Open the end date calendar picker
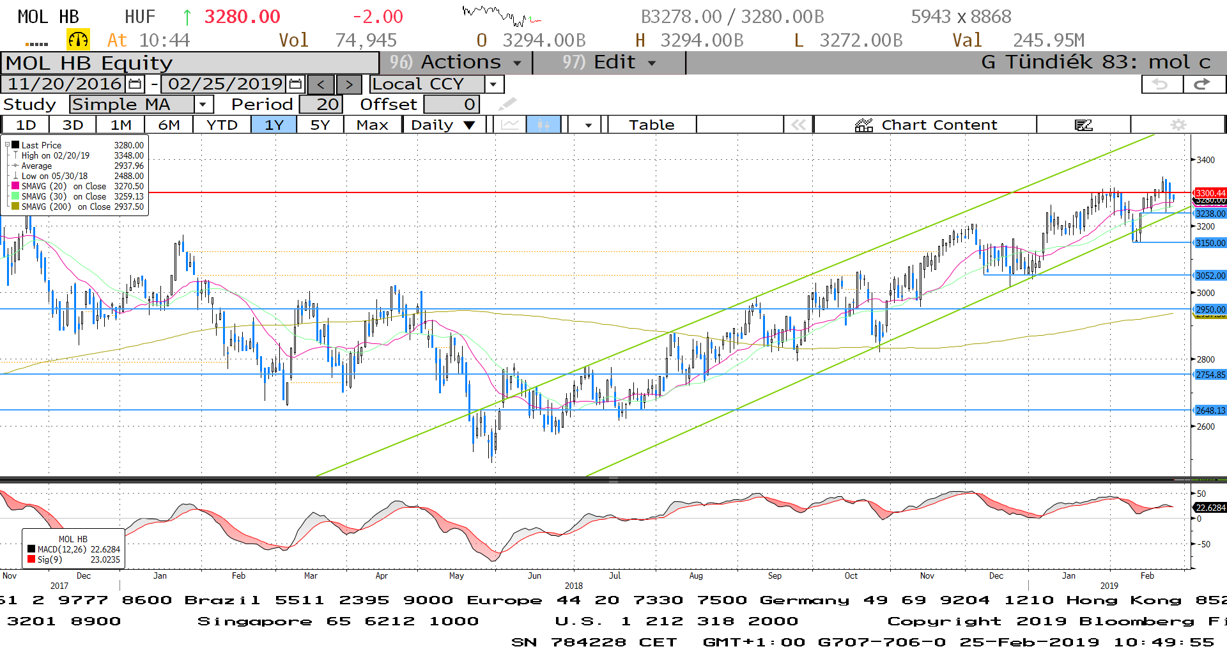The image size is (1227, 665). click(295, 84)
